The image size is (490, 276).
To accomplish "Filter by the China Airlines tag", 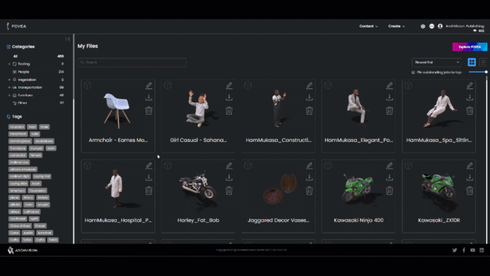I will coord(20,226).
